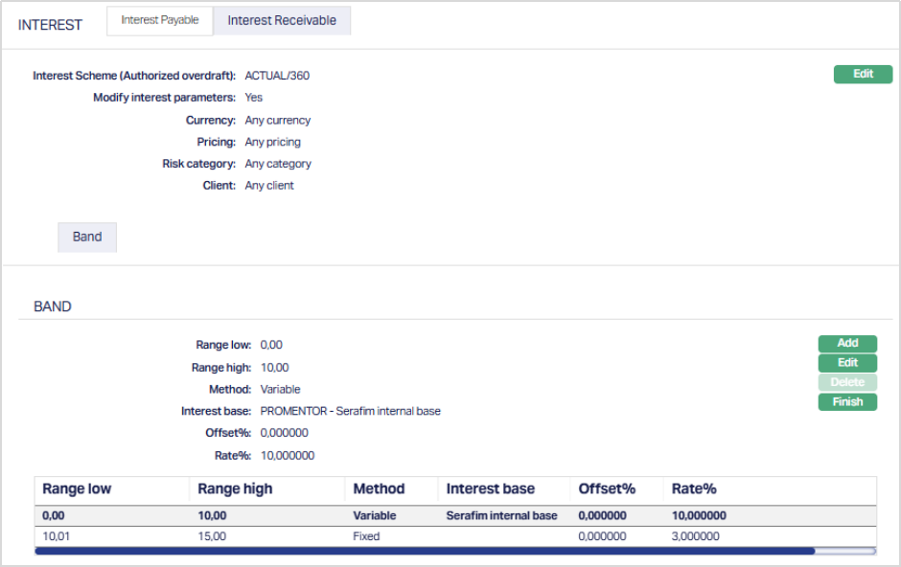Open the Interest Receivable tab
Screen dimensions: 901x567
pos(282,20)
